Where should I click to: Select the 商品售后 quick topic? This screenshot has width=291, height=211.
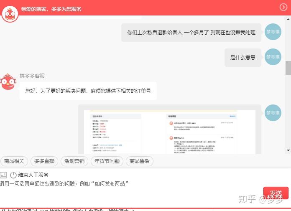coord(140,161)
